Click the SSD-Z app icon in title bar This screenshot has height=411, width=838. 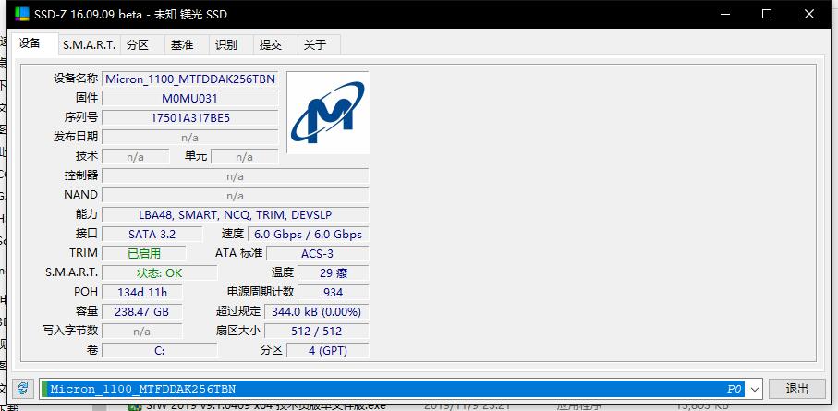click(22, 14)
